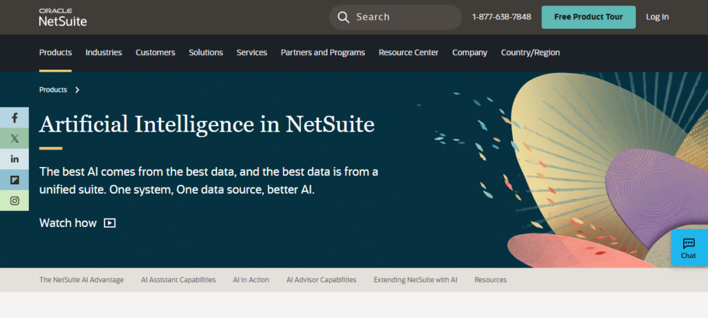Click the Artificial Intelligence in NetSuite heading
The width and height of the screenshot is (708, 318).
pyautogui.click(x=207, y=124)
